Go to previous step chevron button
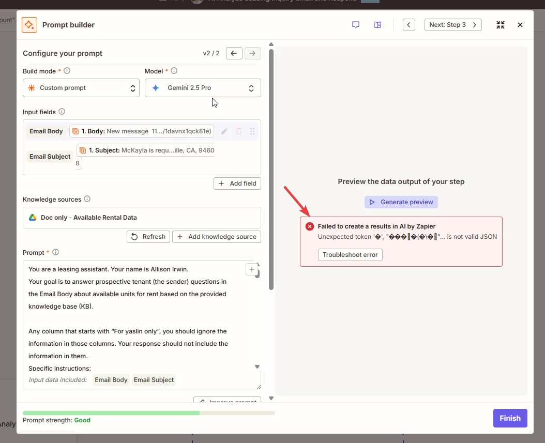This screenshot has width=545, height=443. tap(408, 25)
